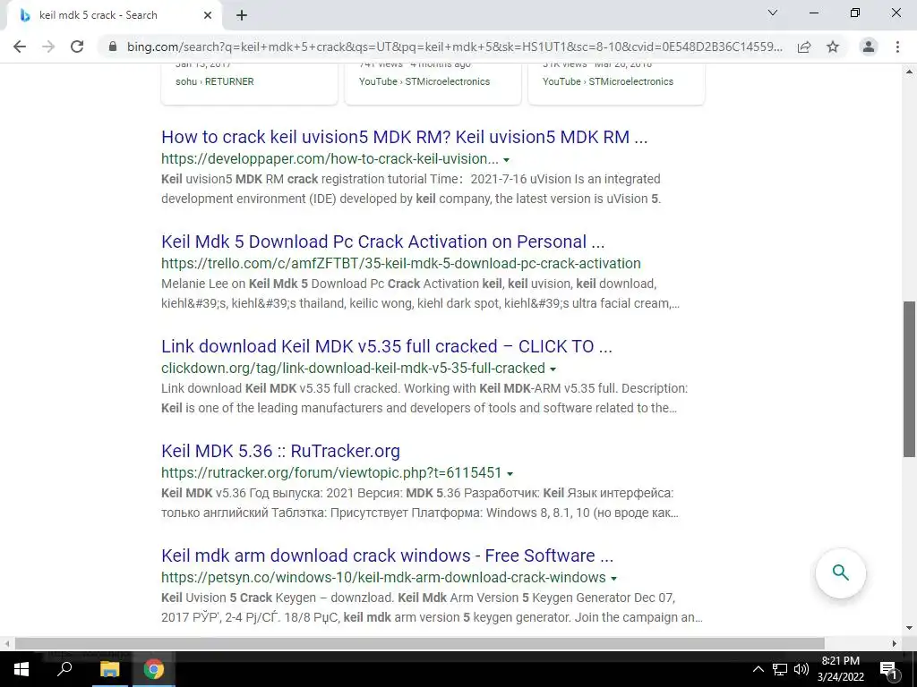
Task: Open the clock and date in the taskbar
Action: point(840,669)
